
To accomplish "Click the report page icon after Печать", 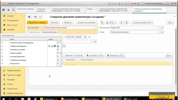I will (121, 22).
